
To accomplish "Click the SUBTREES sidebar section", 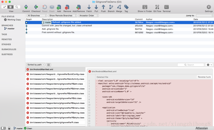I will pyautogui.click(x=7, y=54).
